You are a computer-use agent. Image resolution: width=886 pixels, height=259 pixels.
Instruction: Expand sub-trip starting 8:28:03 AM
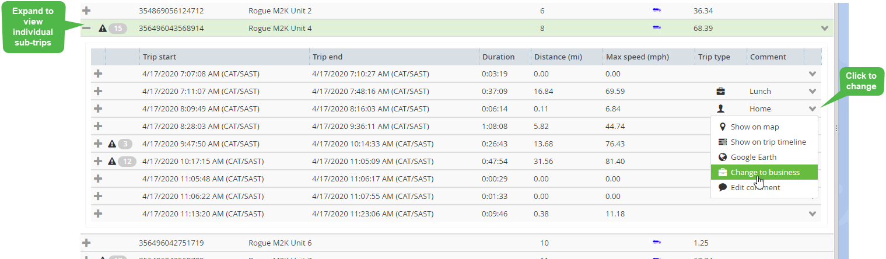coord(98,126)
